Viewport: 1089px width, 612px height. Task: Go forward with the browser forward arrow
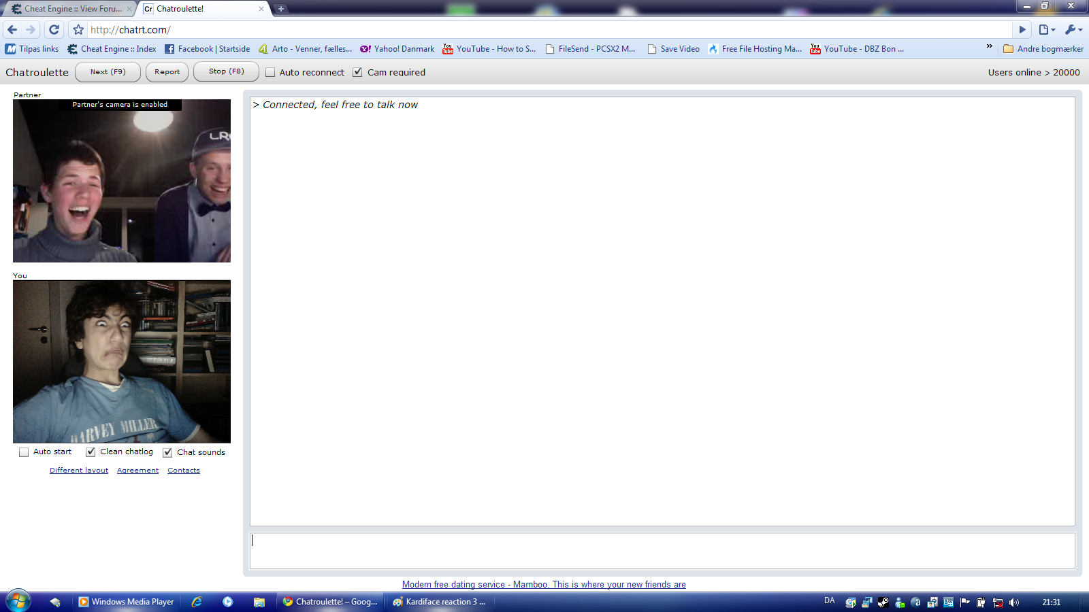(31, 29)
